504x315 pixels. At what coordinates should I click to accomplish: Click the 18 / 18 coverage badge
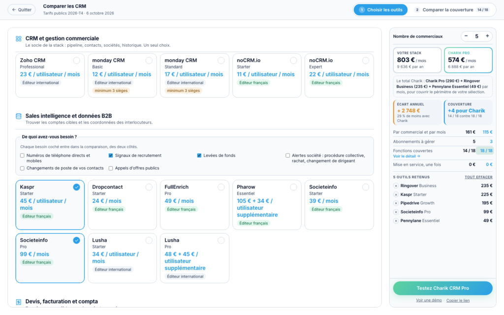(486, 151)
